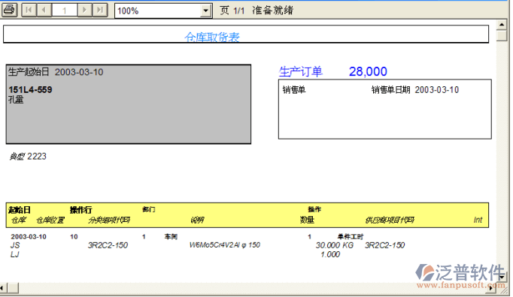Click the 3R2C2-150 category code entry

(108, 245)
